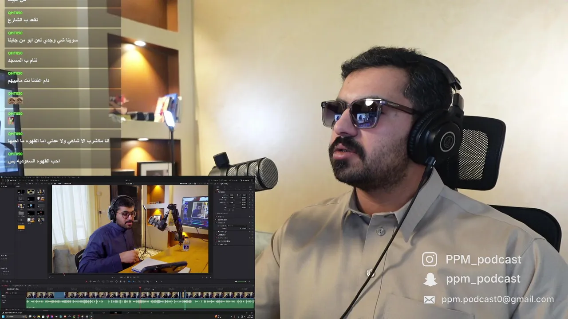Select the yellow-bordered thumbnail in Media Pool
Image resolution: width=568 pixels, height=319 pixels.
31,191
